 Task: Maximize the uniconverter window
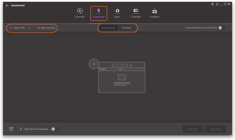click(225, 4)
